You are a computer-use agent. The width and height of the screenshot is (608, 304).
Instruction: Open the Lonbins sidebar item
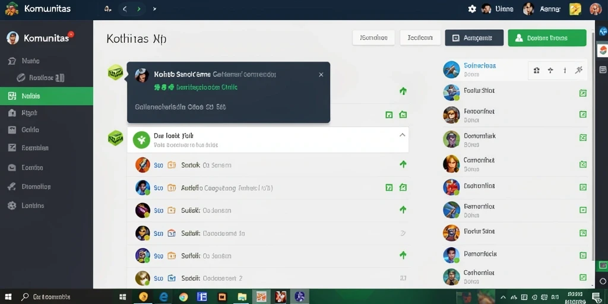coord(46,205)
